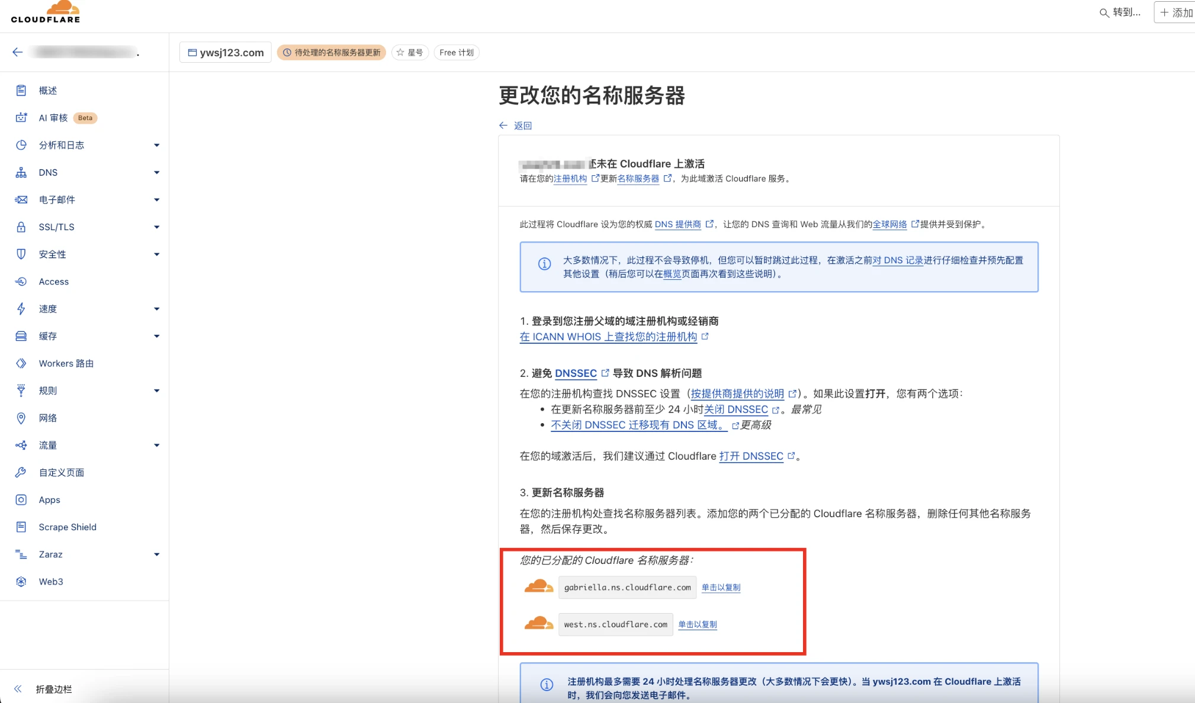The image size is (1195, 703).
Task: Open the 全球网络 link
Action: click(x=889, y=224)
